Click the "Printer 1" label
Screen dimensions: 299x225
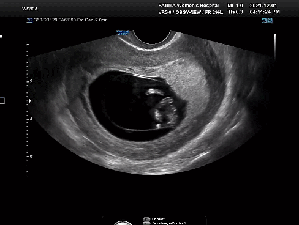159,219
